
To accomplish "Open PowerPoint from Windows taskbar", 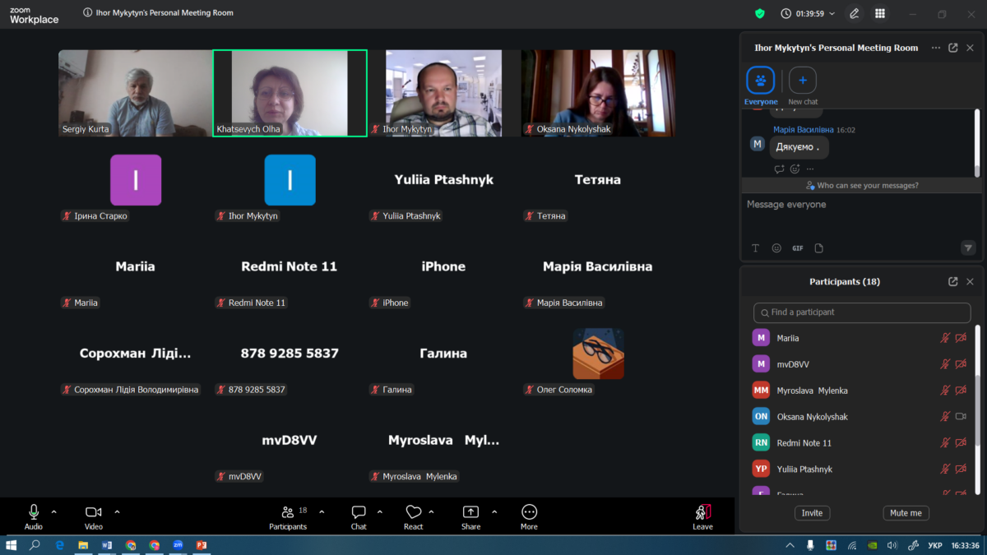I will coord(202,545).
